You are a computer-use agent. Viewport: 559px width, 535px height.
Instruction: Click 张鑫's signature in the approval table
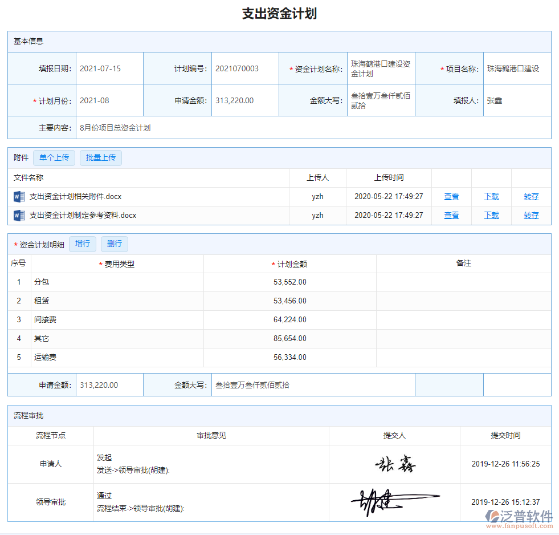(395, 464)
